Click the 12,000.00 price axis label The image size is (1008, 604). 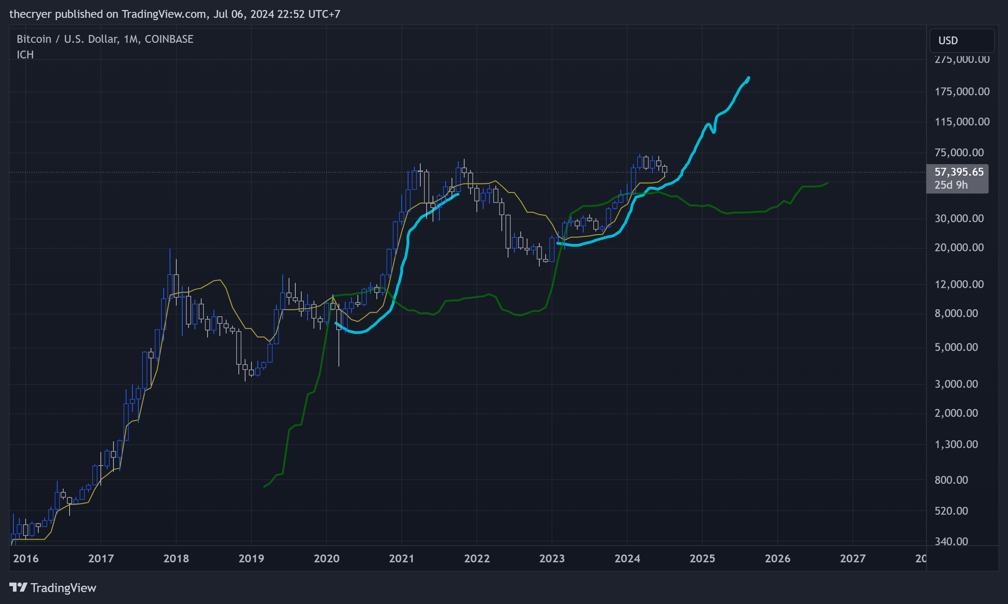(x=959, y=284)
